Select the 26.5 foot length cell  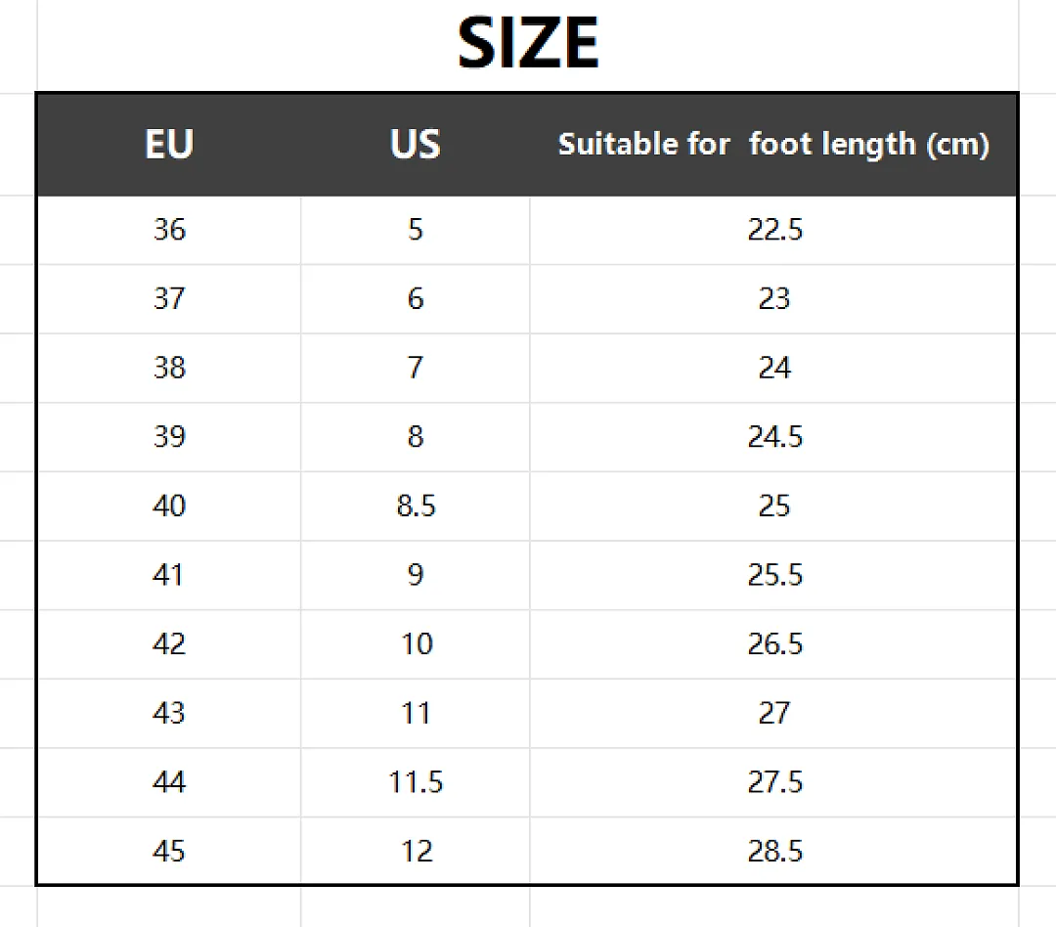pyautogui.click(x=773, y=644)
